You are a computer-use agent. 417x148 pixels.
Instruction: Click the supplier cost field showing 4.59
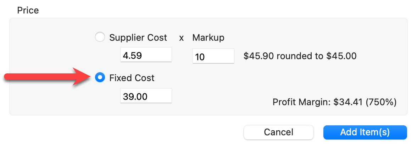tap(146, 55)
